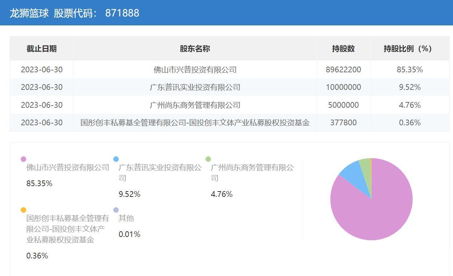The image size is (453, 276).
Task: Click the date in the 广东普讯 row
Action: [x=42, y=87]
